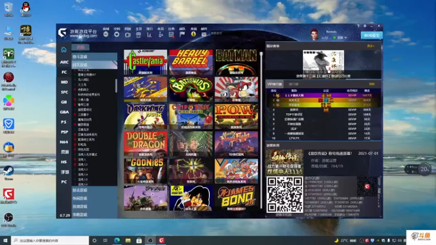Viewport: 436px width, 245px height.
Task: Open the video camera playback icon
Action: click(128, 34)
